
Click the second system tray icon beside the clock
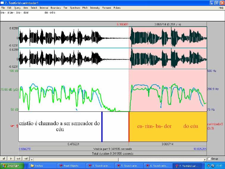coord(213,166)
